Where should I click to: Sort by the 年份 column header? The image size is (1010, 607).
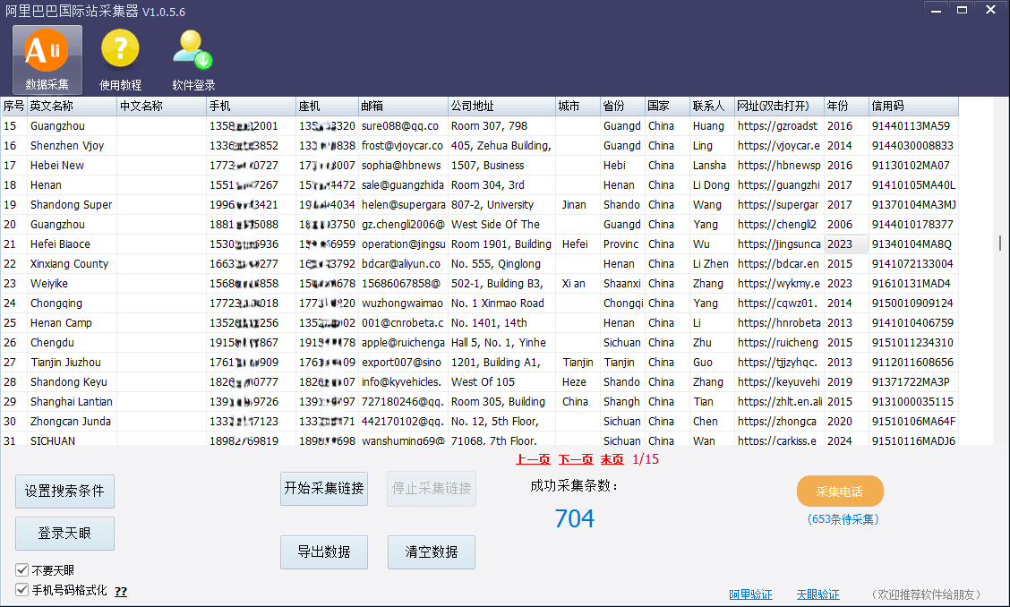tap(846, 106)
